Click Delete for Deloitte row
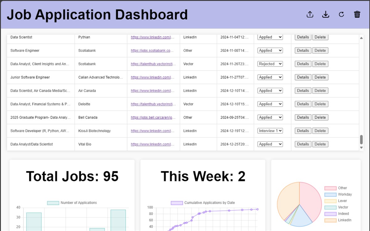Viewport: 370px width, 231px height. [320, 104]
